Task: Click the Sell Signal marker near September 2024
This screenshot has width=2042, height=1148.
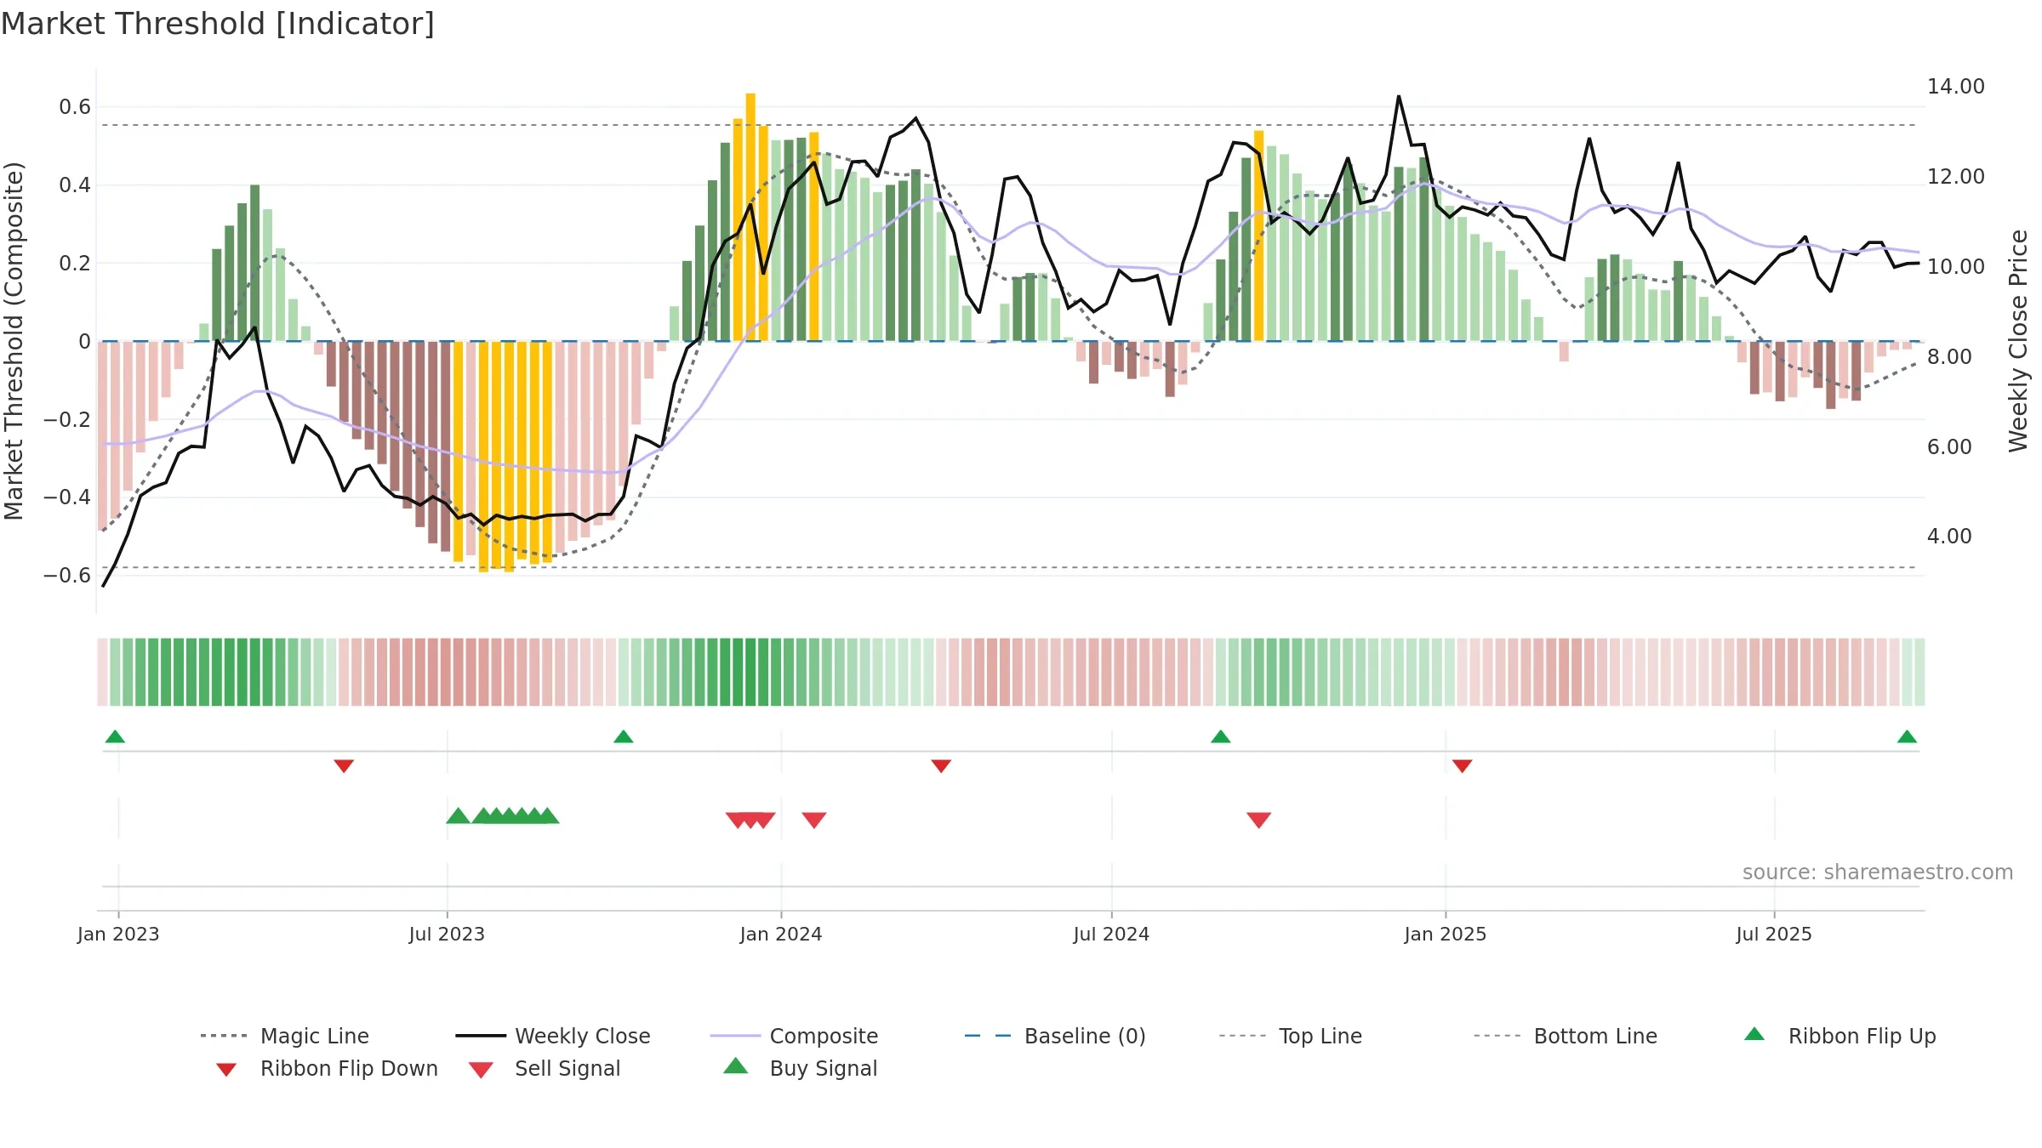Action: point(1259,820)
